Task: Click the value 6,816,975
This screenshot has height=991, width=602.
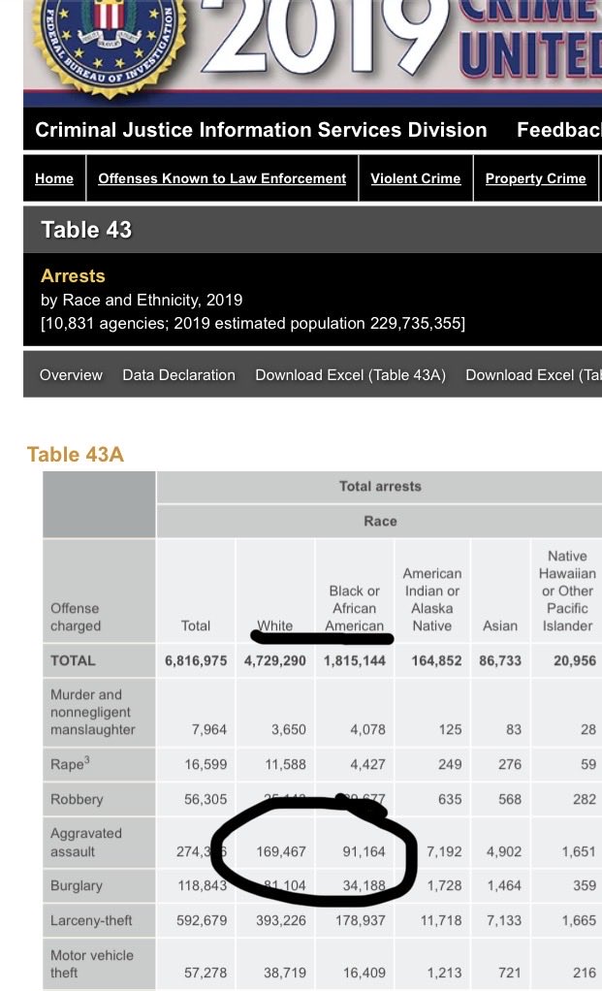Action: tap(196, 660)
